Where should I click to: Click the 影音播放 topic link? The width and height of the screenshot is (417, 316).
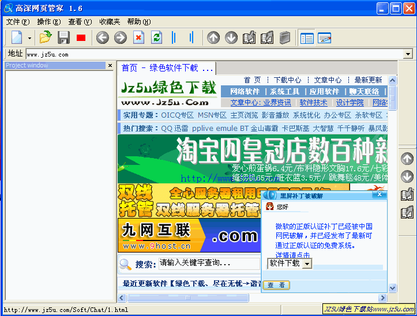click(275, 115)
